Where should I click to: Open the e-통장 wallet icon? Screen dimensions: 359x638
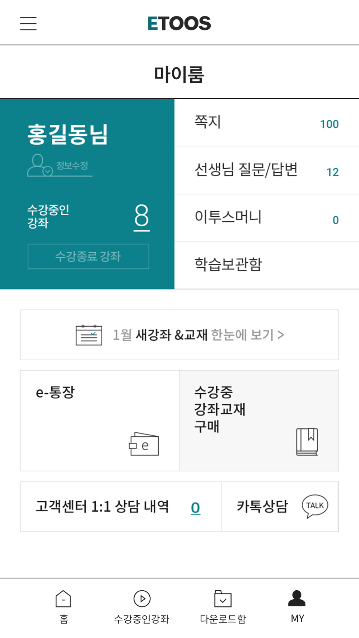[x=144, y=444]
